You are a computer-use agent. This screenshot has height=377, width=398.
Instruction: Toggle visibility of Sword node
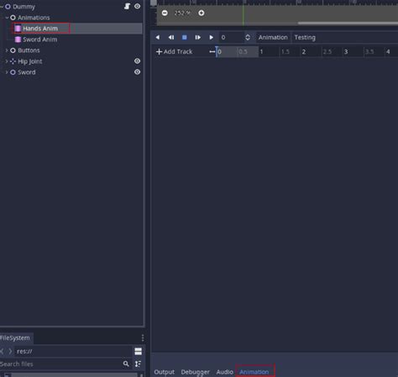[x=137, y=72]
